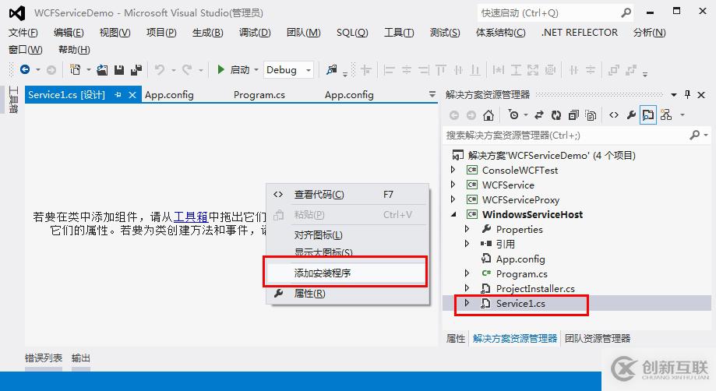The height and width of the screenshot is (391, 716).
Task: Expand the ConsoleWCFTest project node
Action: click(x=453, y=170)
